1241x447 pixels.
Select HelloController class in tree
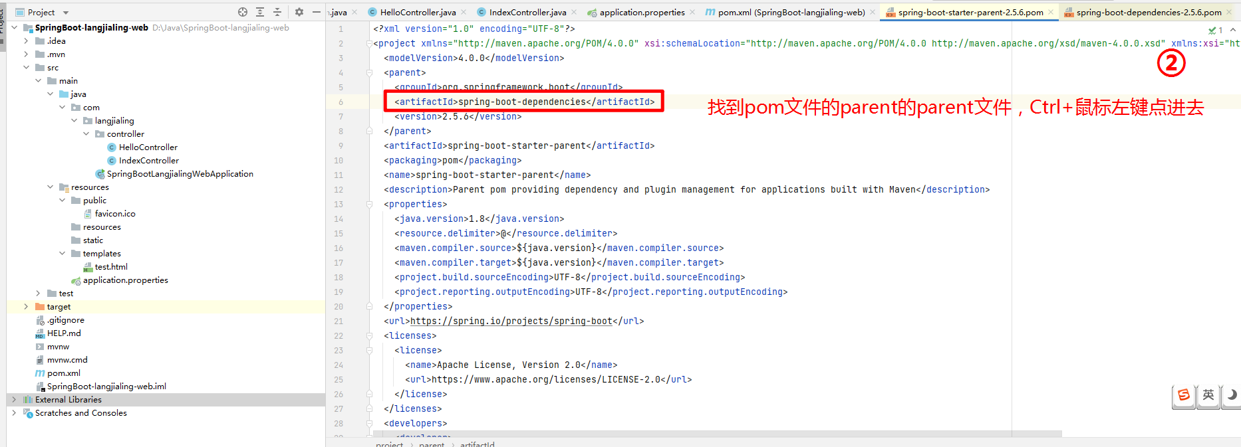(x=148, y=147)
